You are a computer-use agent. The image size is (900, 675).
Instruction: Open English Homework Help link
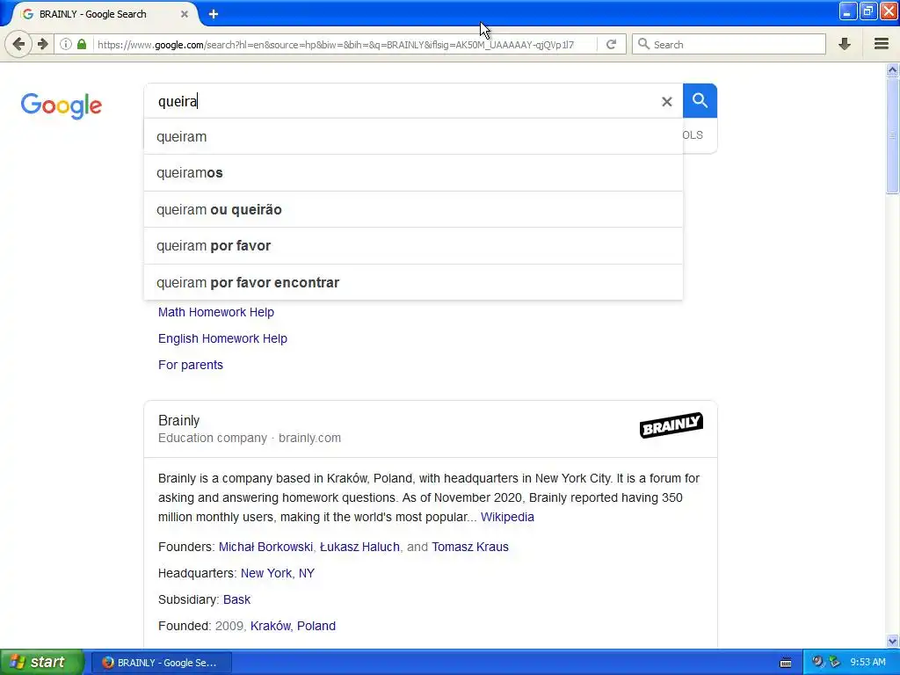[222, 338]
